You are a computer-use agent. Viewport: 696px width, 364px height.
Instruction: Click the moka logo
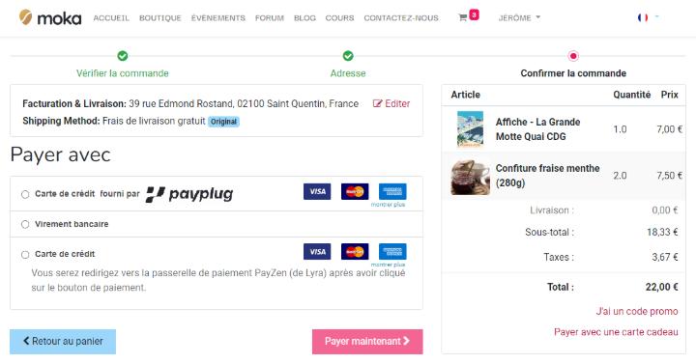tap(50, 17)
